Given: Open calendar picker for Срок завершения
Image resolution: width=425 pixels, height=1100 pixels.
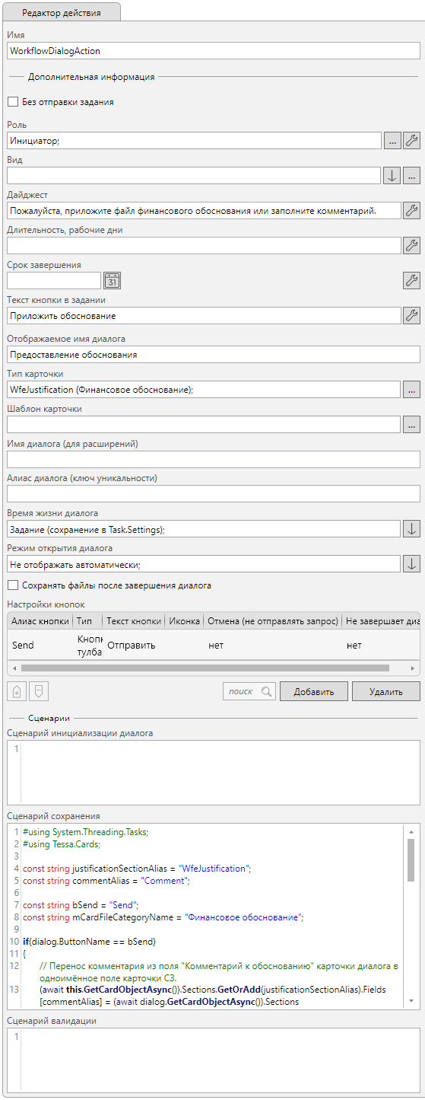Looking at the screenshot, I should click(113, 280).
